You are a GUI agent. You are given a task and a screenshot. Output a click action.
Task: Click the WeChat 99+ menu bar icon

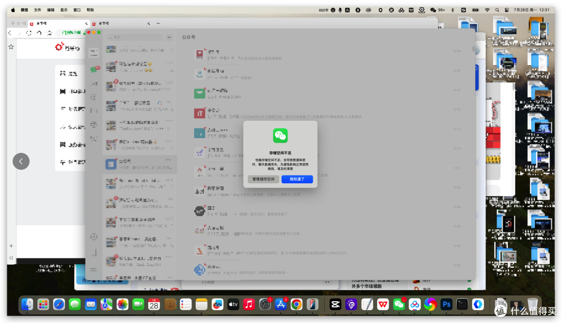(437, 10)
